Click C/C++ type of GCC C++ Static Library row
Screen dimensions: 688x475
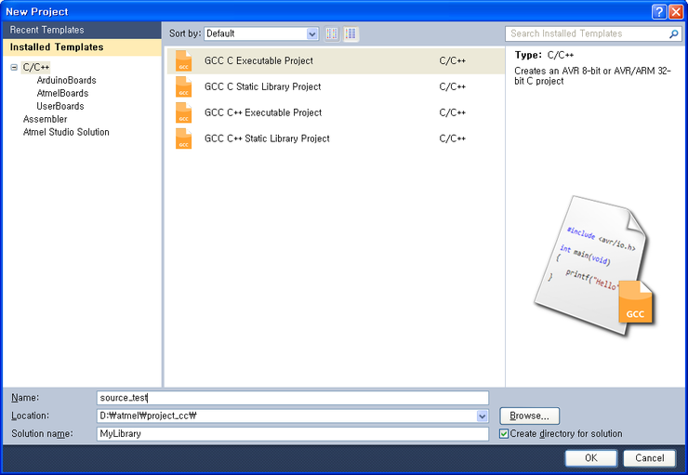tap(452, 139)
